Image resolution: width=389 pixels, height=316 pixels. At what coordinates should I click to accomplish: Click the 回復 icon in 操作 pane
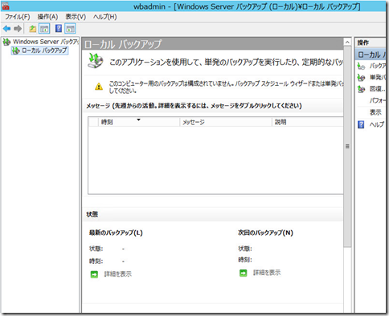361,89
